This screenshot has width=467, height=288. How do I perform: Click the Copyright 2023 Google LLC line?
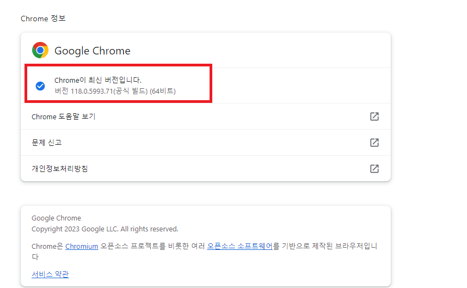(105, 229)
